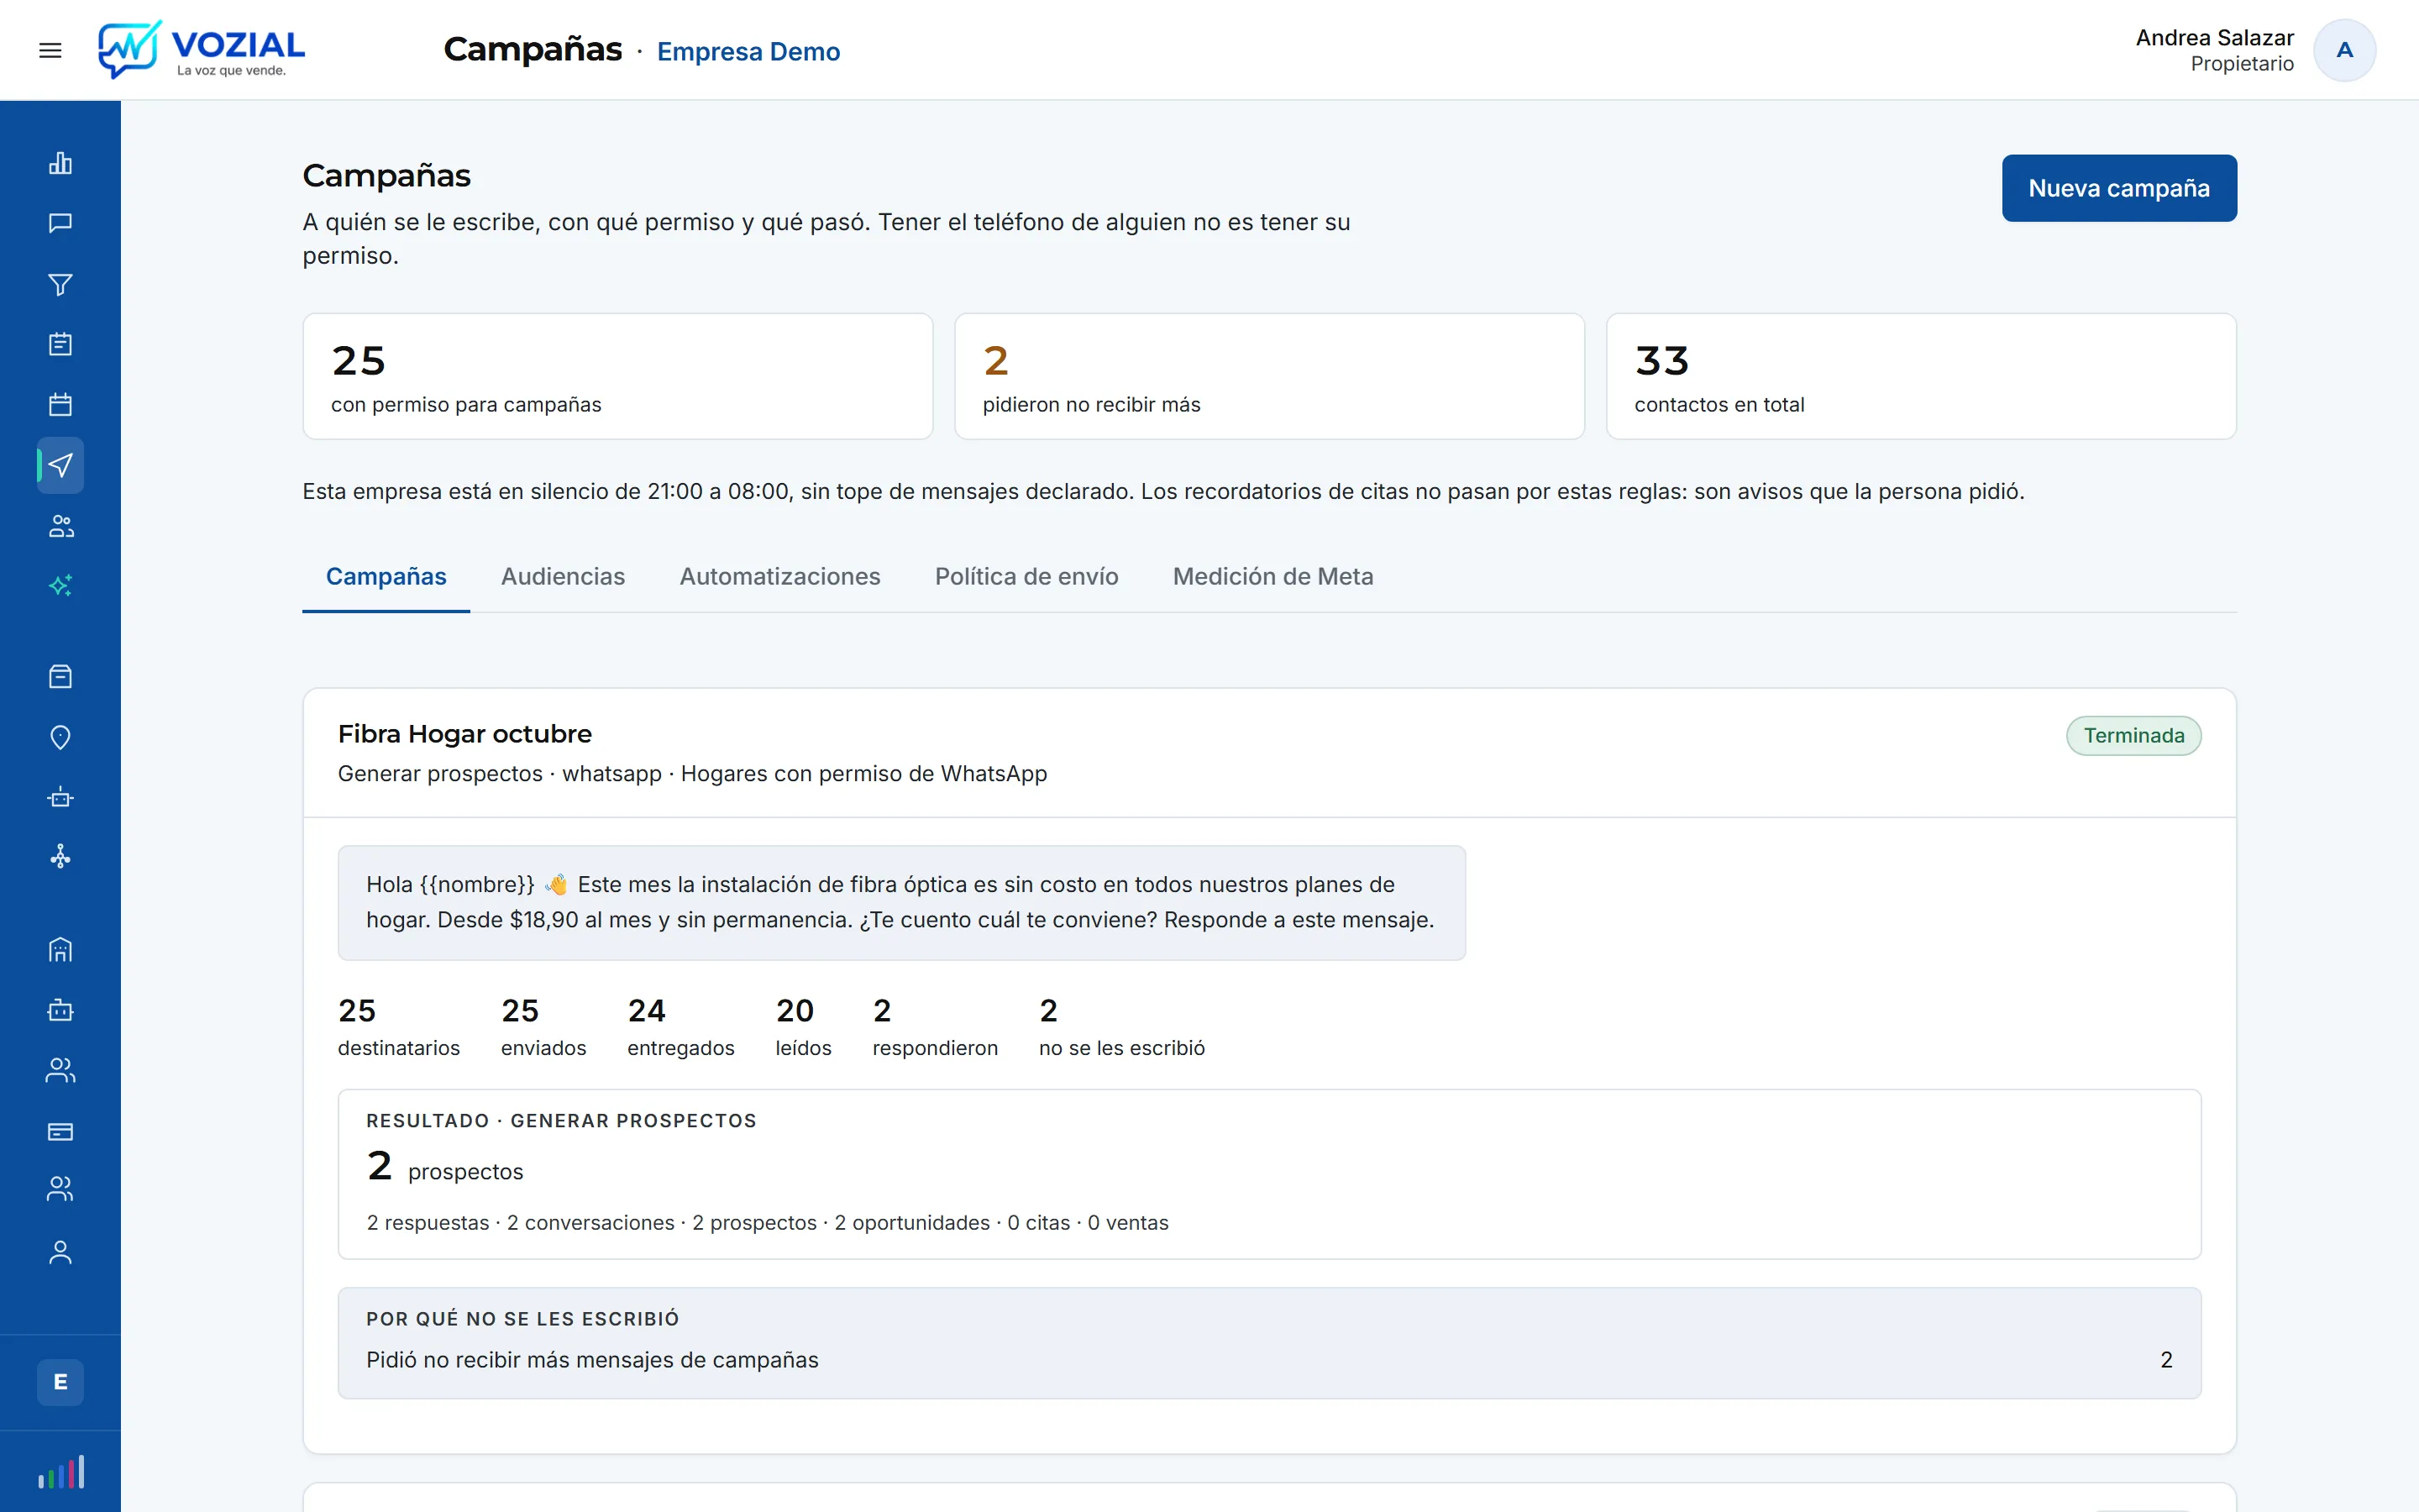Open the funnel icon in sidebar
2419x1512 pixels.
coord(60,284)
